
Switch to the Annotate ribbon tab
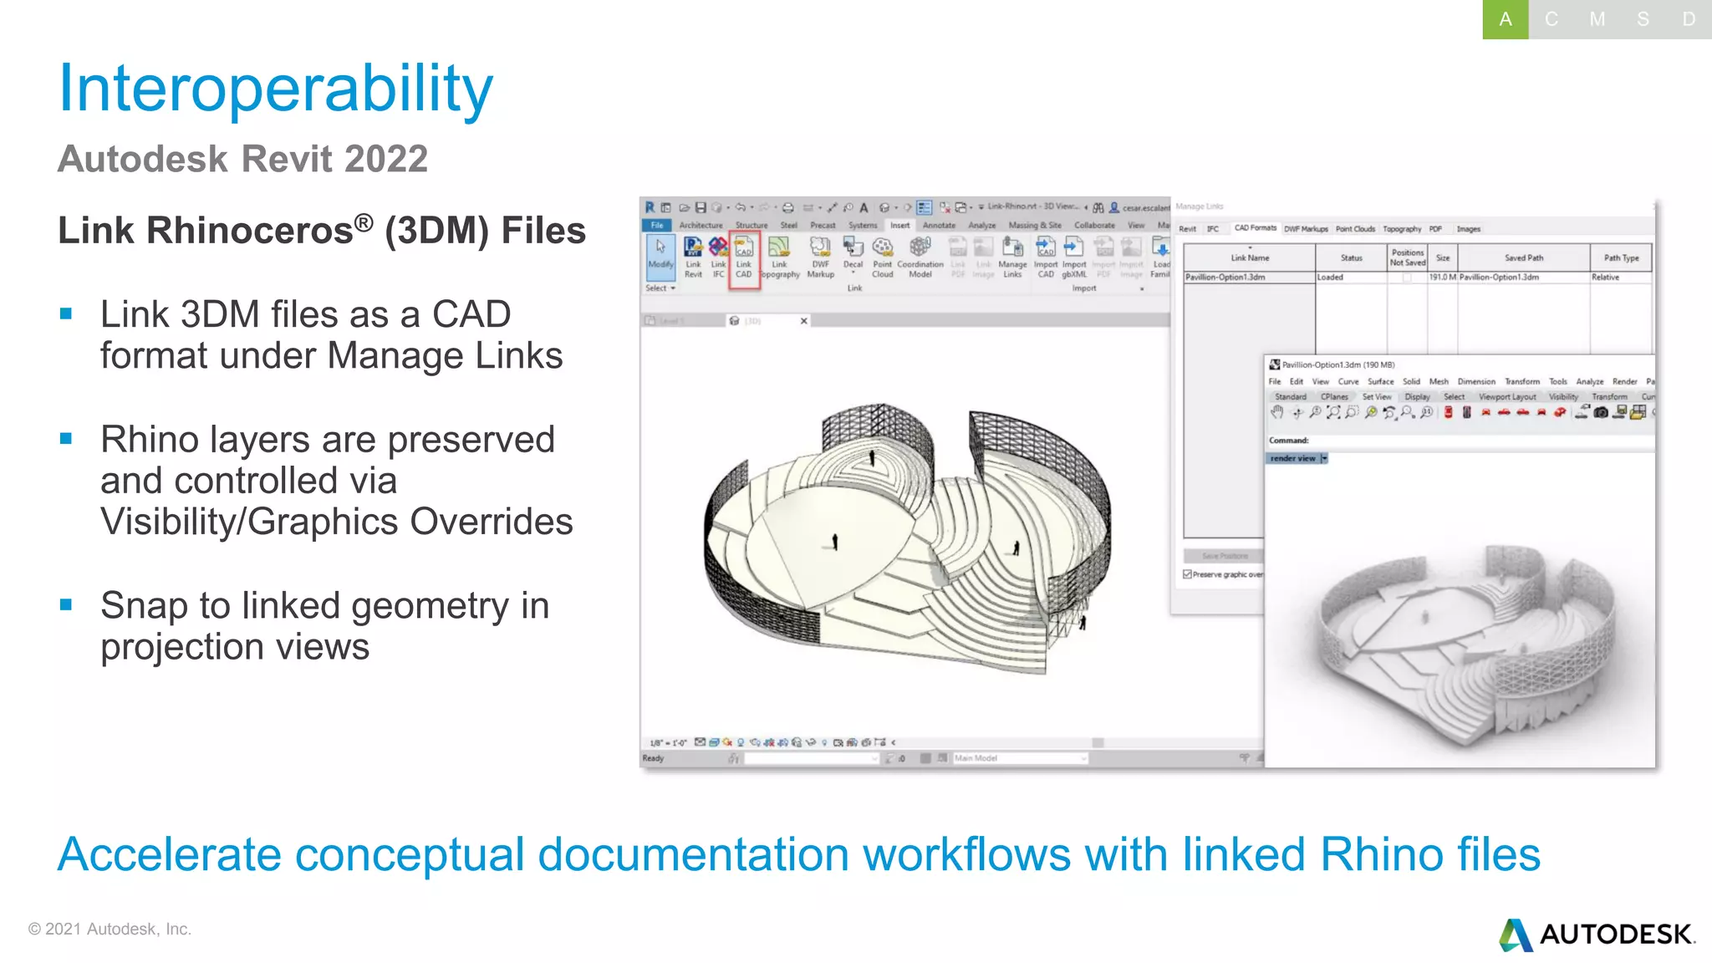(x=939, y=226)
